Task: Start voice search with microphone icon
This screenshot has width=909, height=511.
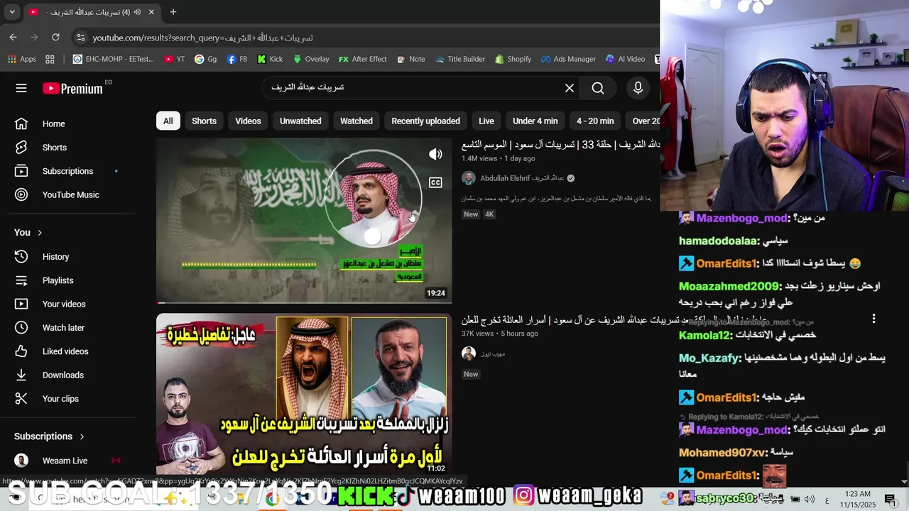Action: [638, 88]
